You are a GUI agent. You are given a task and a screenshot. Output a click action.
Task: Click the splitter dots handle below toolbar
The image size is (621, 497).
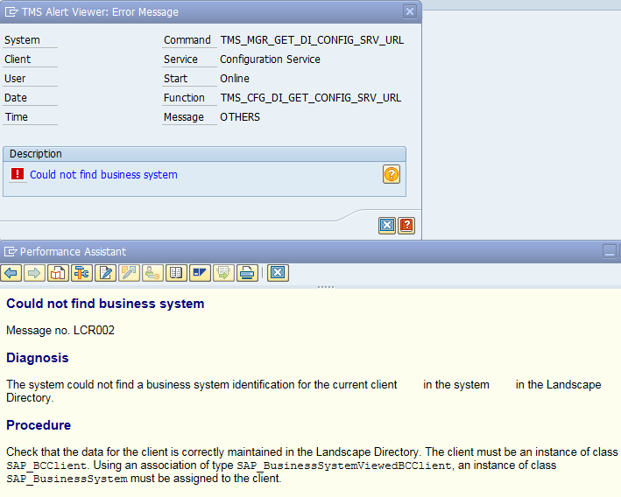[326, 287]
